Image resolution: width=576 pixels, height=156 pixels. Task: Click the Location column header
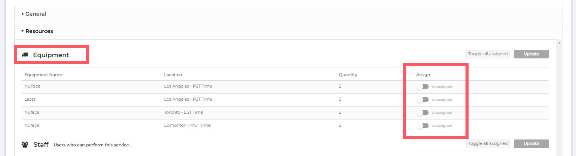coord(173,75)
